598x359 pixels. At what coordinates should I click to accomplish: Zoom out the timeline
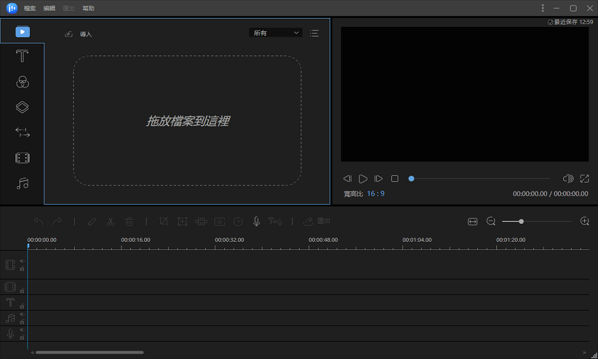(x=491, y=221)
